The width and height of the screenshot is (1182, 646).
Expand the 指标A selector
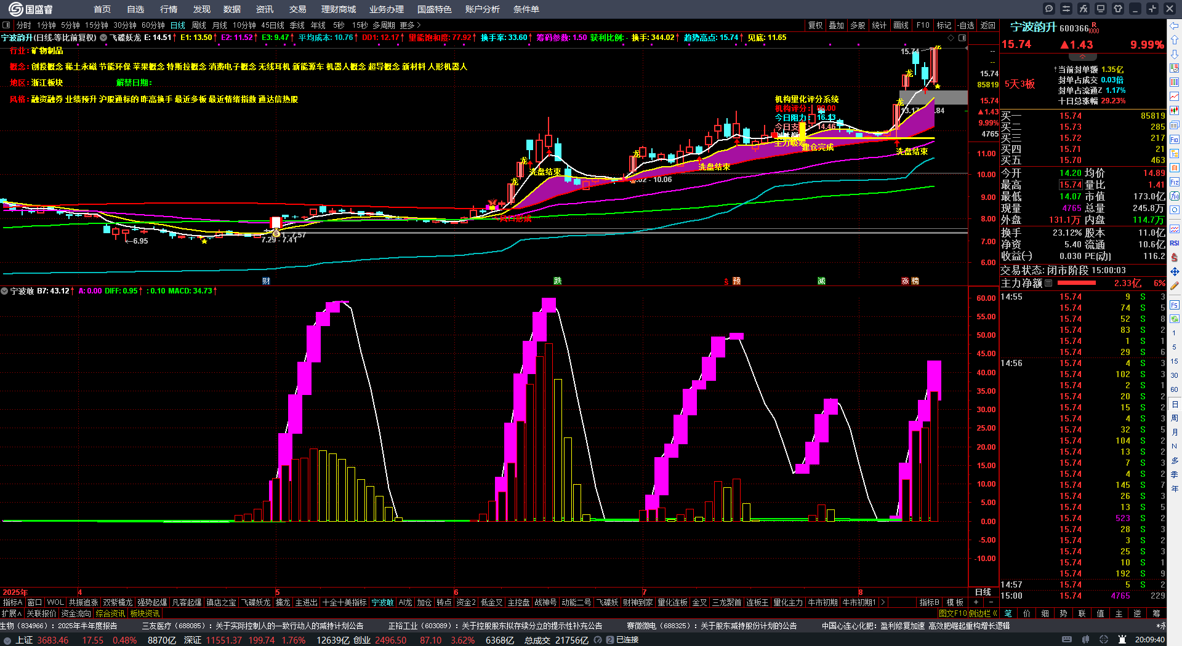12,602
